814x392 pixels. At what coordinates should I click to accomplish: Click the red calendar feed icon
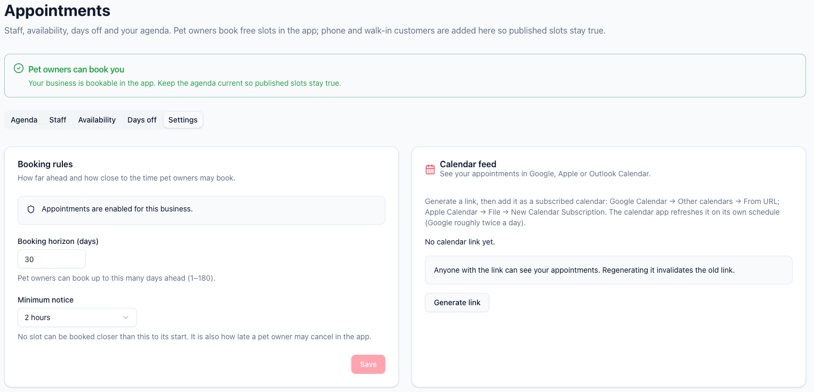point(430,169)
